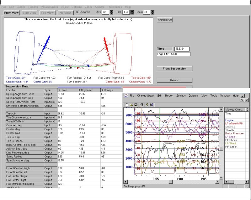Select the Print icon in the graph window

(x=141, y=105)
